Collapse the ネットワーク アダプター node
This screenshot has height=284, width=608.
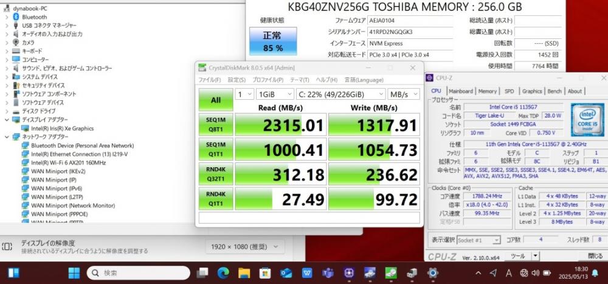[x=7, y=137]
